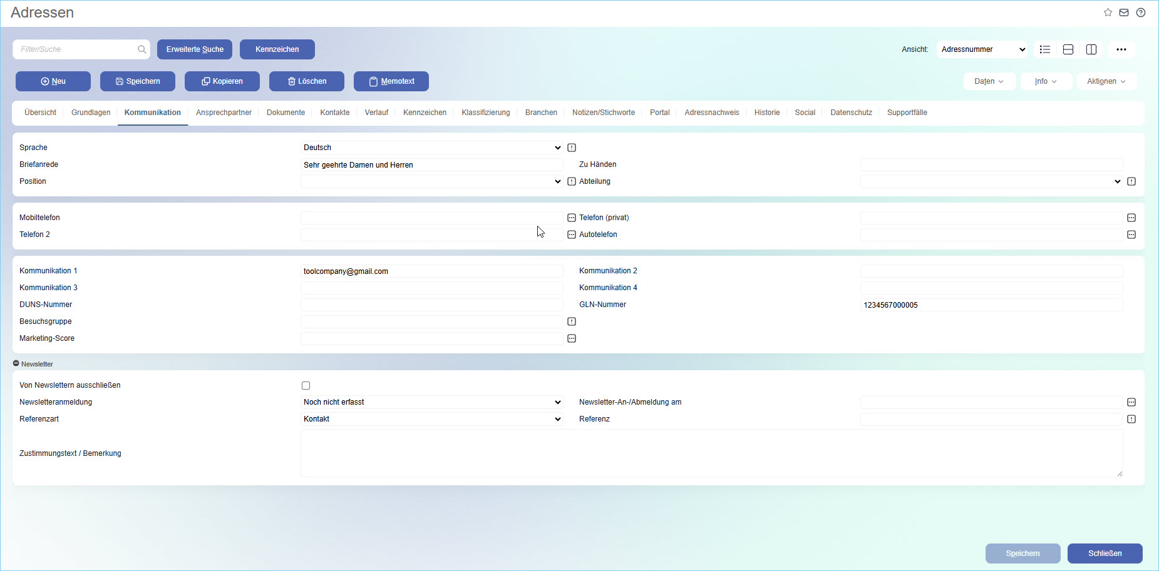This screenshot has width=1159, height=571.
Task: Select horizontal split view icon
Action: click(1068, 49)
